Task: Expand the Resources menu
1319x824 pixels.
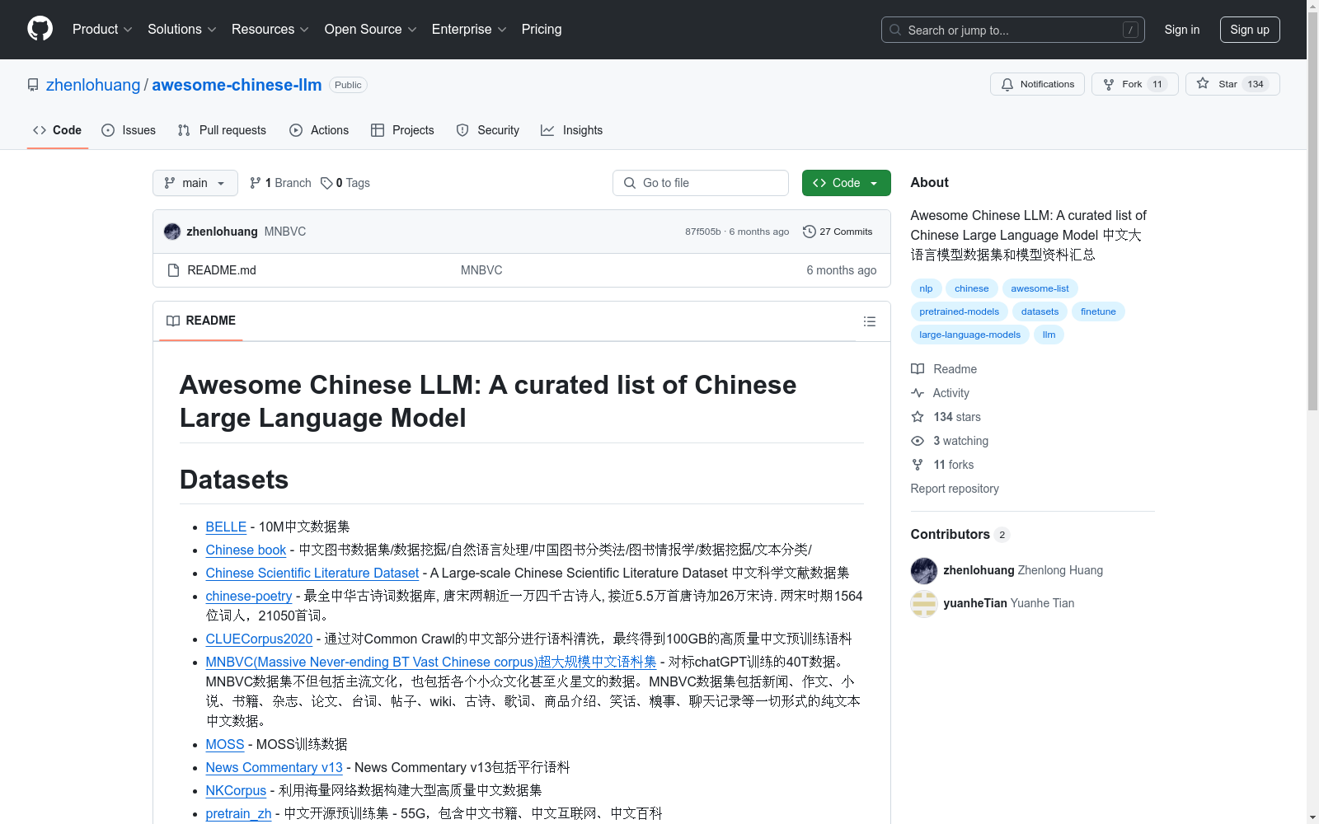Action: tap(270, 29)
